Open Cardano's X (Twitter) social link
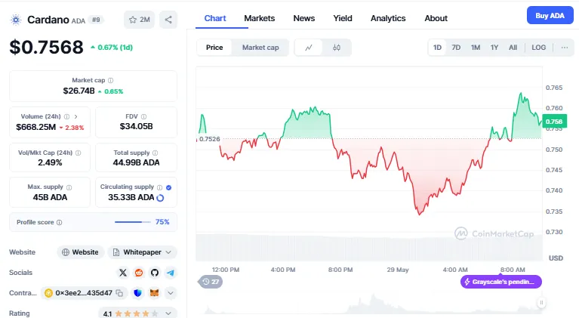The width and height of the screenshot is (579, 318). (x=123, y=273)
